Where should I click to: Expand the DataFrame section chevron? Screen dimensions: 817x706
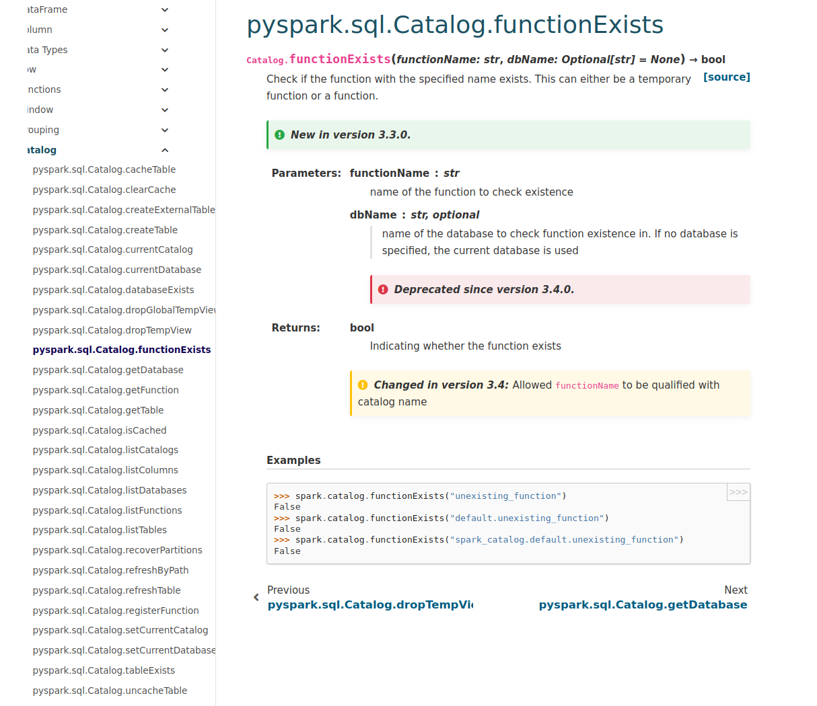pyautogui.click(x=165, y=9)
